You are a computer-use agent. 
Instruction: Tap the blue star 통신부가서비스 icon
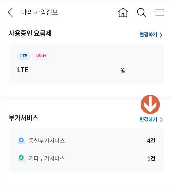(x=21, y=141)
